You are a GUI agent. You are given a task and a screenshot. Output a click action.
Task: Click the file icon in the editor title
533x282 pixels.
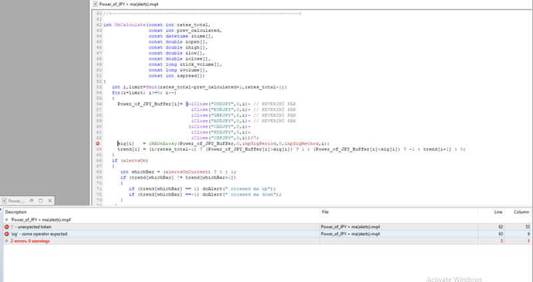[95, 4]
